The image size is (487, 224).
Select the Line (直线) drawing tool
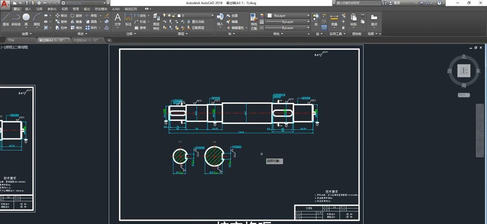click(5, 19)
